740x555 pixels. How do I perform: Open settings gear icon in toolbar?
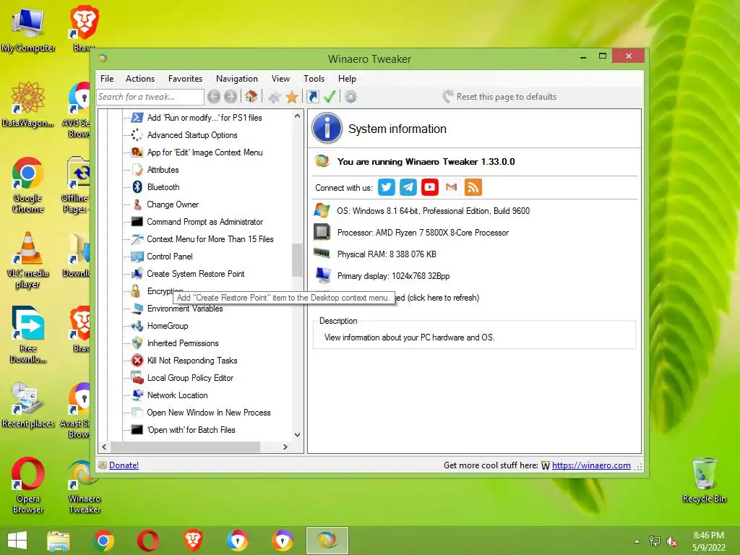(x=350, y=97)
